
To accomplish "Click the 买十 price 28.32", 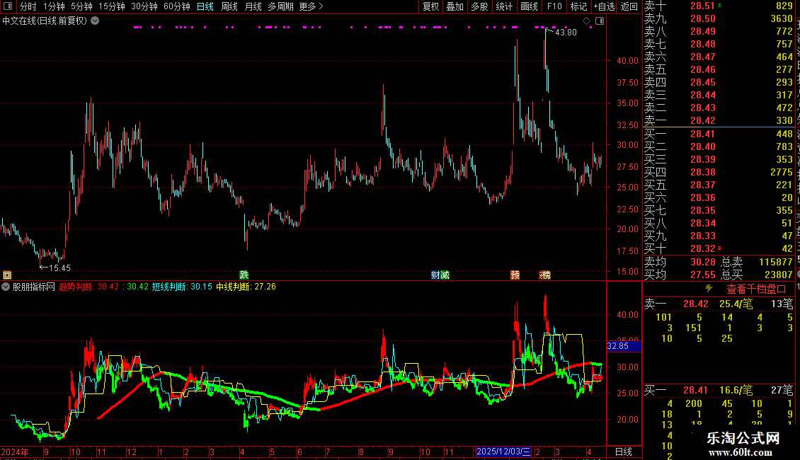I will click(x=703, y=249).
